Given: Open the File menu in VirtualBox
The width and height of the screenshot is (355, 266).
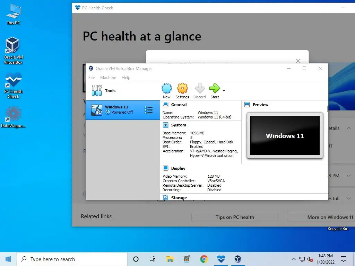Looking at the screenshot, I should coord(92,78).
